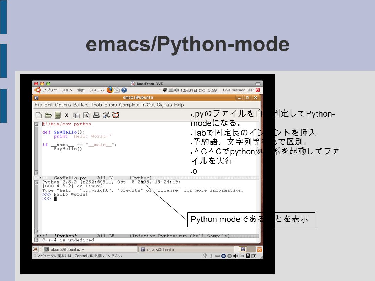Switch to ubuntu@ubuntu terminal taskbar button
The width and height of the screenshot is (375, 281).
(90, 249)
